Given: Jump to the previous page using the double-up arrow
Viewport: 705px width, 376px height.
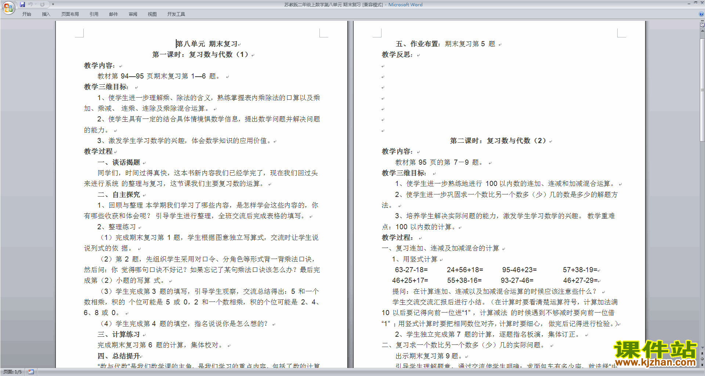Looking at the screenshot, I should 702,353.
